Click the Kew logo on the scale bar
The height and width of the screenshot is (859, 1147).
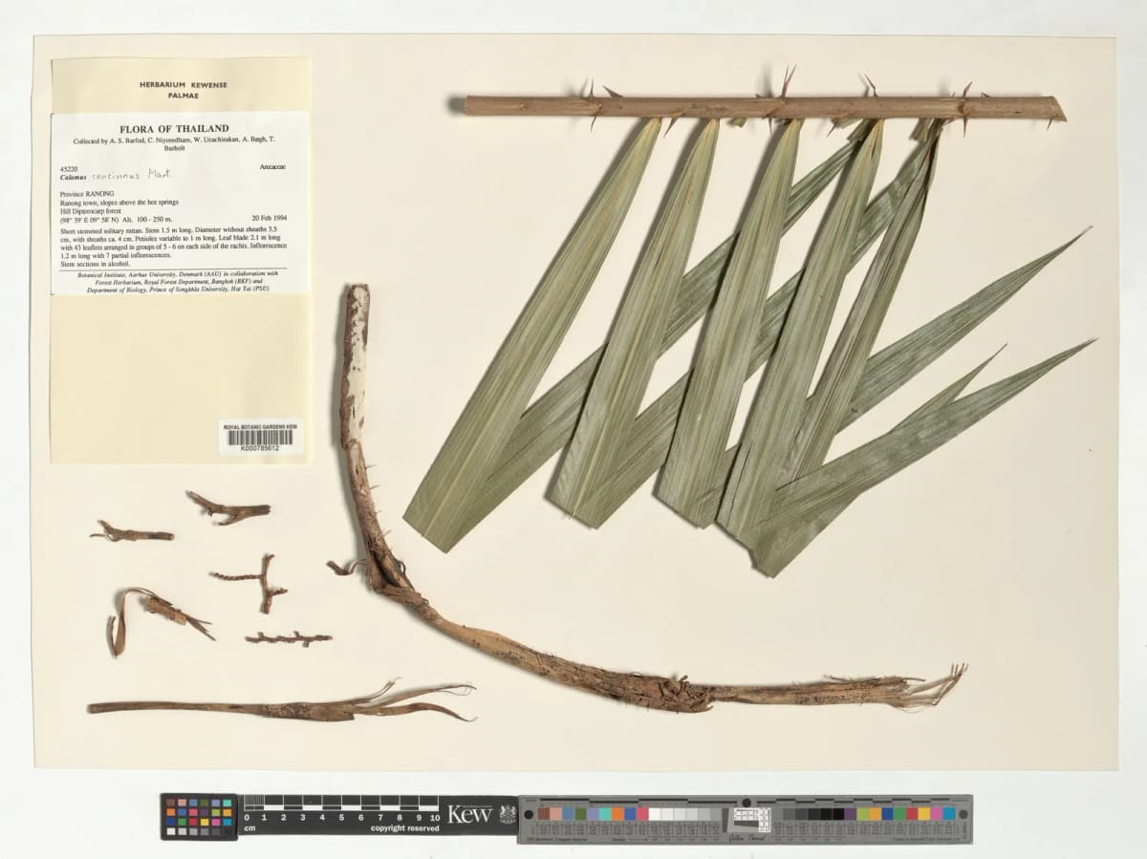[469, 815]
